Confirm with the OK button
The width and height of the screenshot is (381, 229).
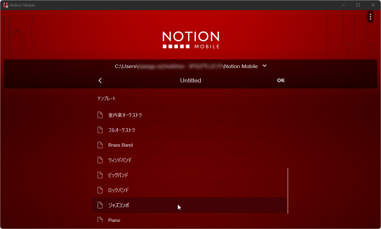(x=281, y=80)
